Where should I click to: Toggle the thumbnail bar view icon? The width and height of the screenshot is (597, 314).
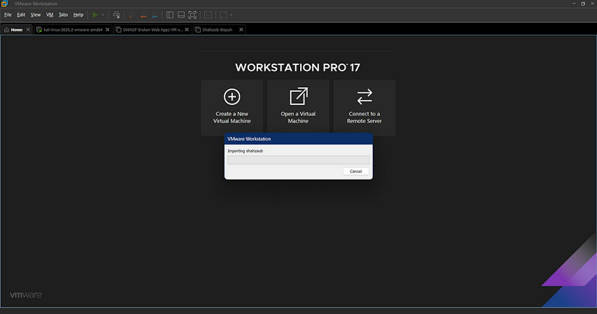181,15
